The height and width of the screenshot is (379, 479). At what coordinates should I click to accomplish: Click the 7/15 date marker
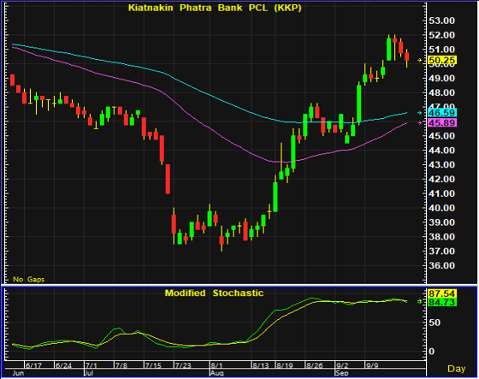click(153, 365)
